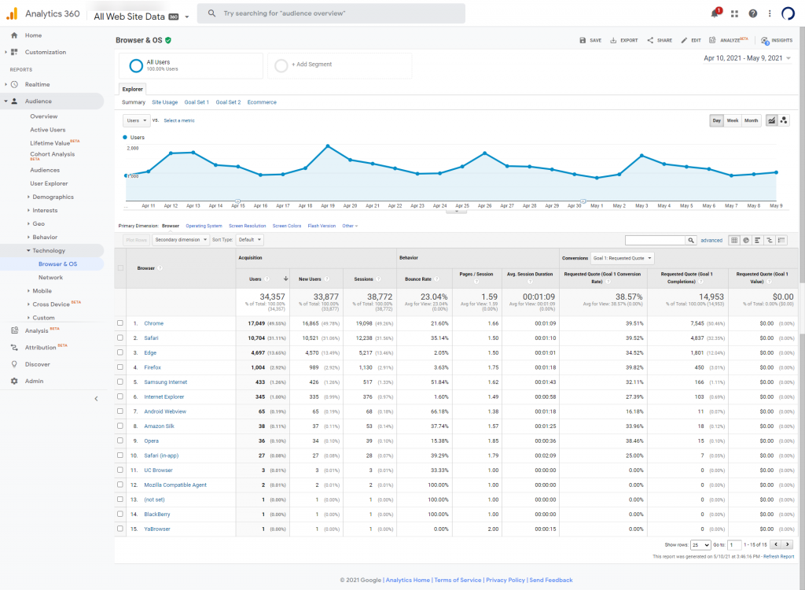Image resolution: width=805 pixels, height=590 pixels.
Task: Click the table search magnifier button
Action: tap(691, 240)
